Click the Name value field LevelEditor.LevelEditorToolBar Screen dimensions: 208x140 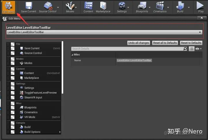pos(134,60)
